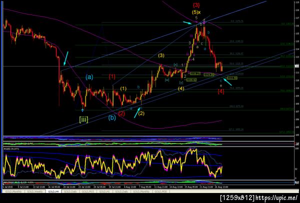Select the yellow (1) wave label
This screenshot has width=300, height=203.
click(x=123, y=88)
